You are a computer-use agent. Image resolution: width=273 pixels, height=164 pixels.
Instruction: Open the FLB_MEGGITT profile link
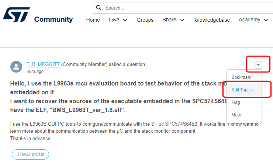(x=43, y=64)
